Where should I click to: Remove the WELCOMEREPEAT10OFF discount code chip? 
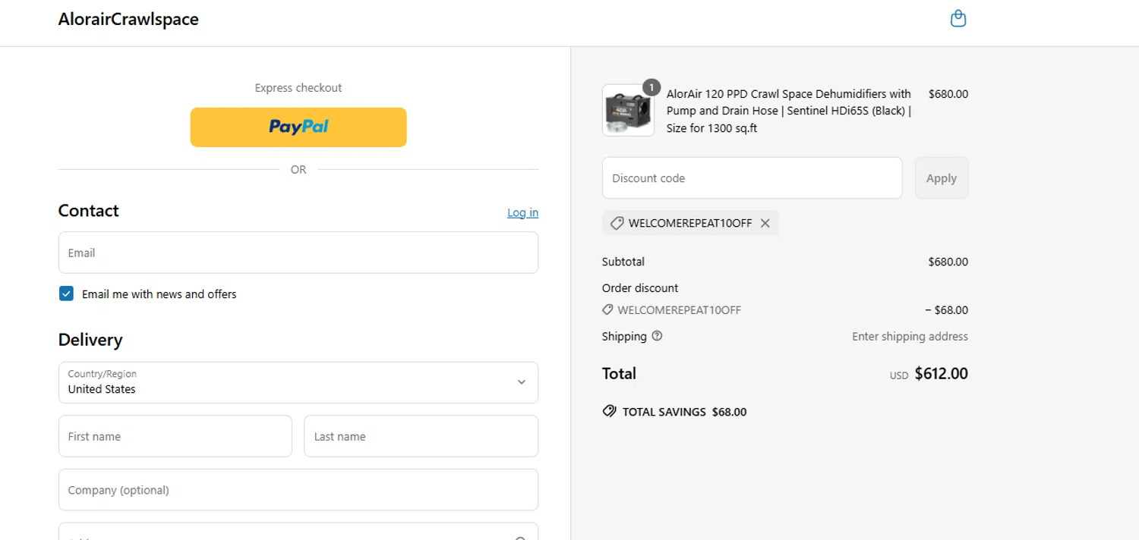tap(765, 223)
